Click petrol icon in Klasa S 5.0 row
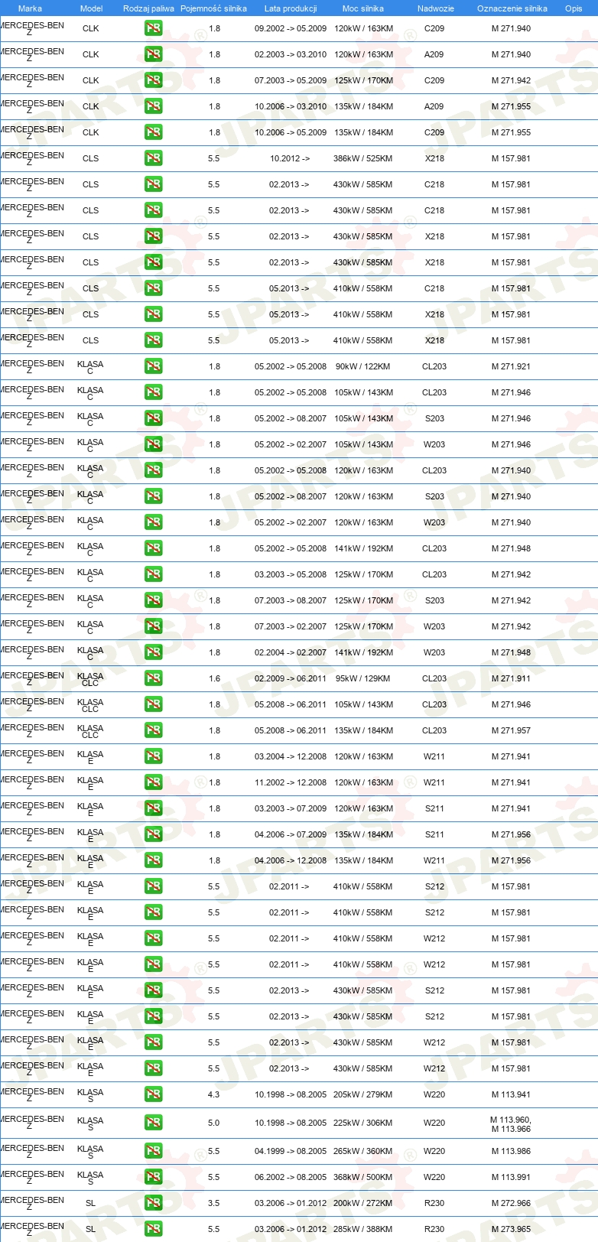Image resolution: width=598 pixels, height=1242 pixels. (154, 1123)
